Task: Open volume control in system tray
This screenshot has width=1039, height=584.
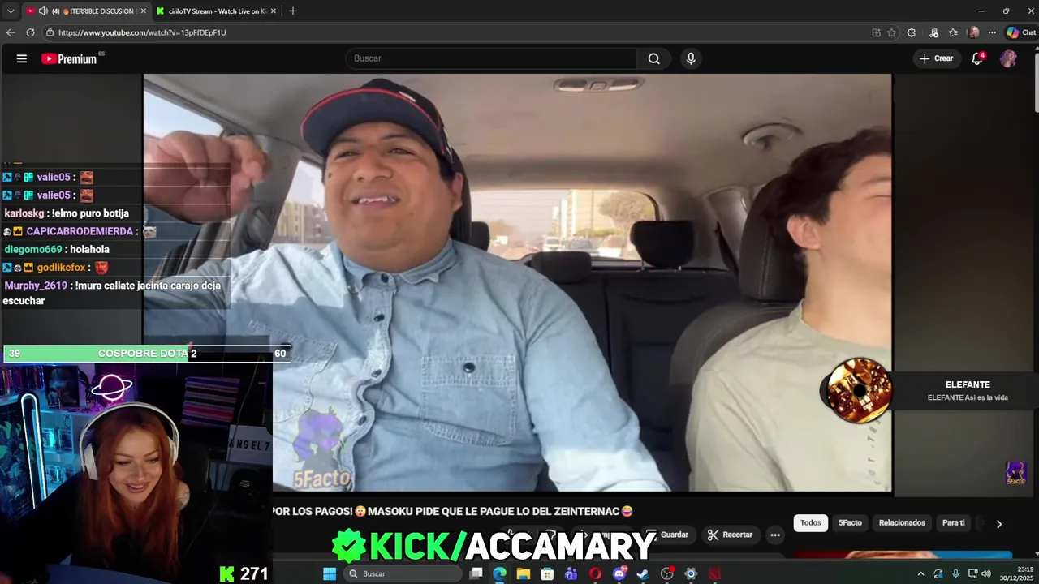Action: point(985,573)
